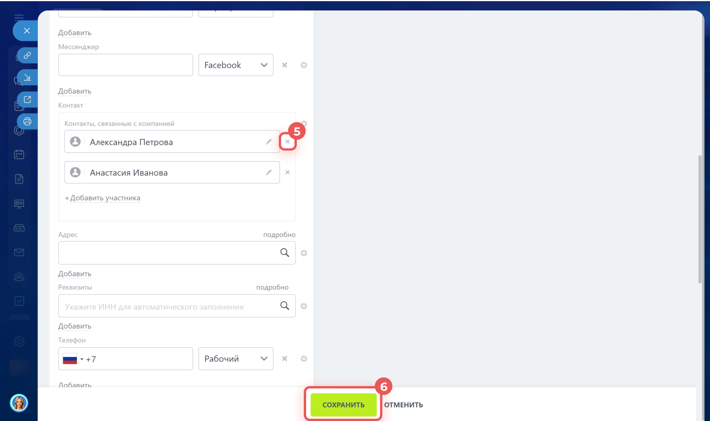Click the Отменить button

403,405
